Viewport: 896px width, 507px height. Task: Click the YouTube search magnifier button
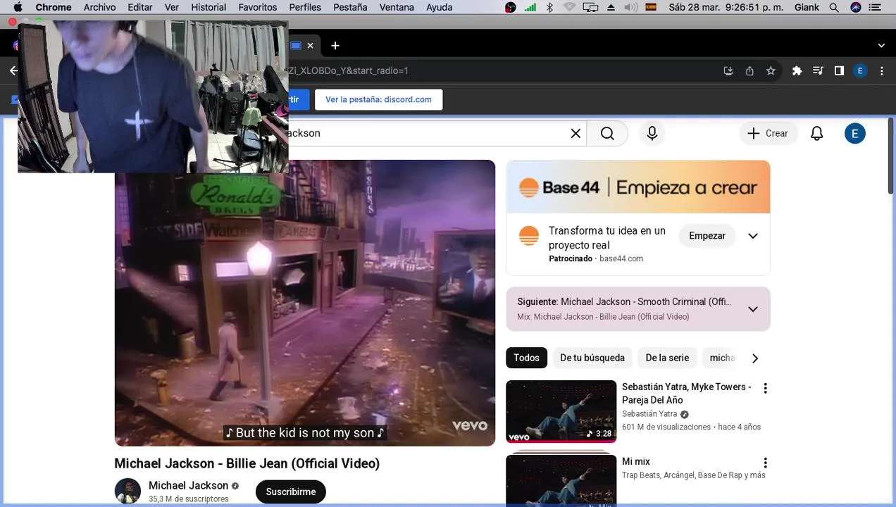point(607,133)
